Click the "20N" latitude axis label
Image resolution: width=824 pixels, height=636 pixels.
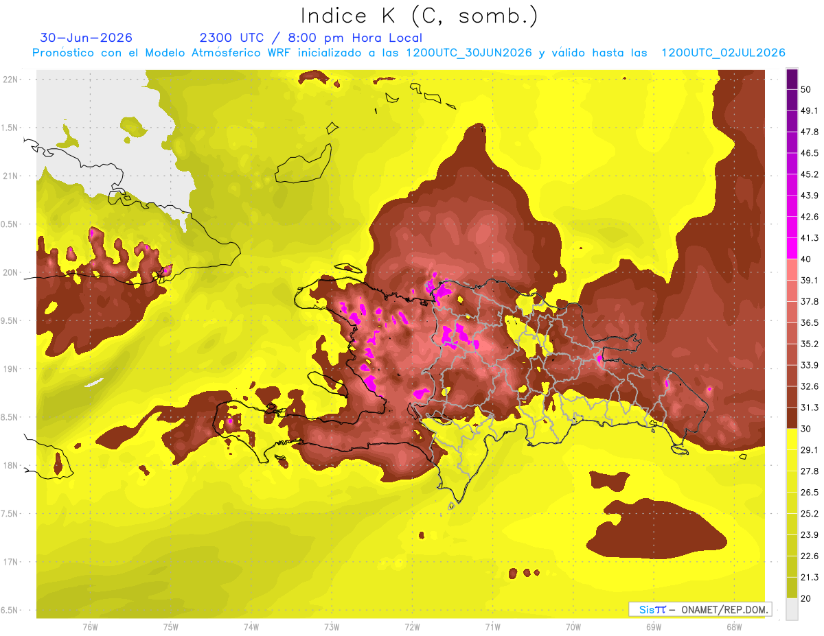pos(11,272)
